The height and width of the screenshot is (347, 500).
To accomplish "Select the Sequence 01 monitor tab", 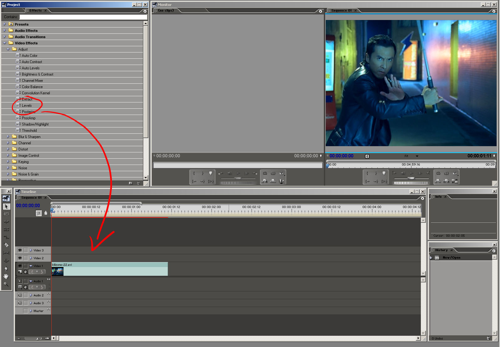I will [x=341, y=11].
